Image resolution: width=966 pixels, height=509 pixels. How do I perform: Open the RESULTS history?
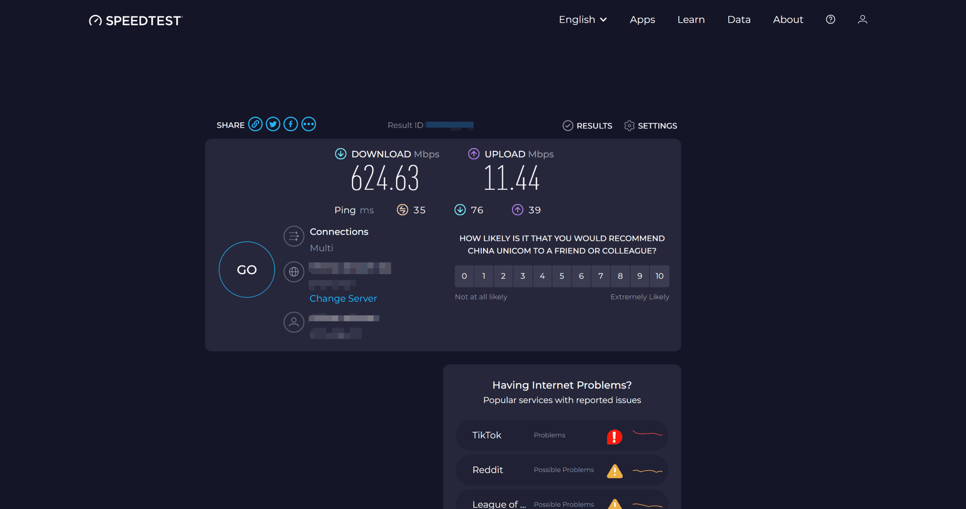pyautogui.click(x=588, y=126)
